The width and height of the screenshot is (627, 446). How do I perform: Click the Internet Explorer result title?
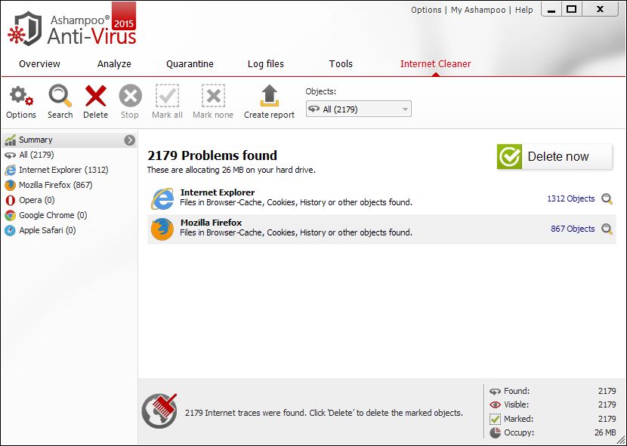(x=218, y=192)
